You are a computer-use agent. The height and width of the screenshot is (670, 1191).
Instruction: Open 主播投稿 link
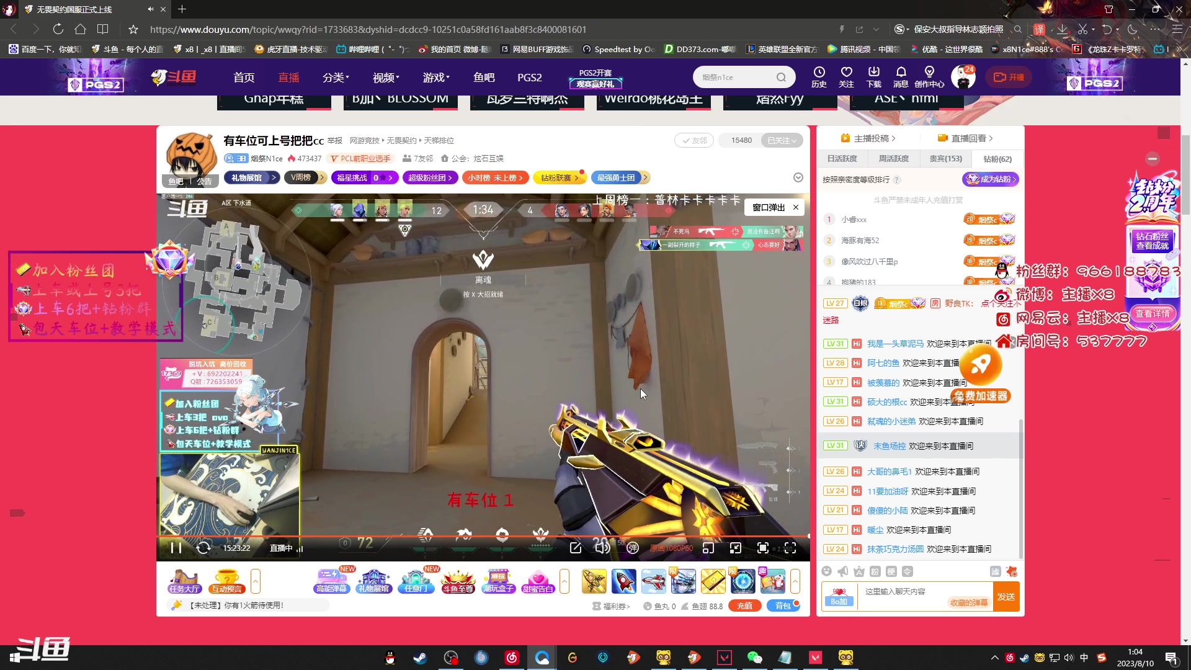[868, 138]
